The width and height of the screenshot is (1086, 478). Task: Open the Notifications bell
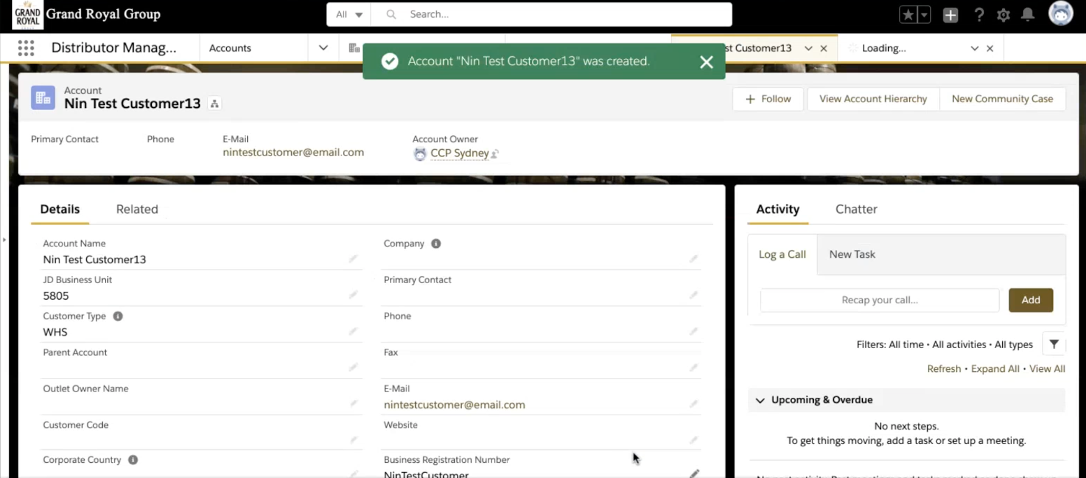pos(1028,15)
